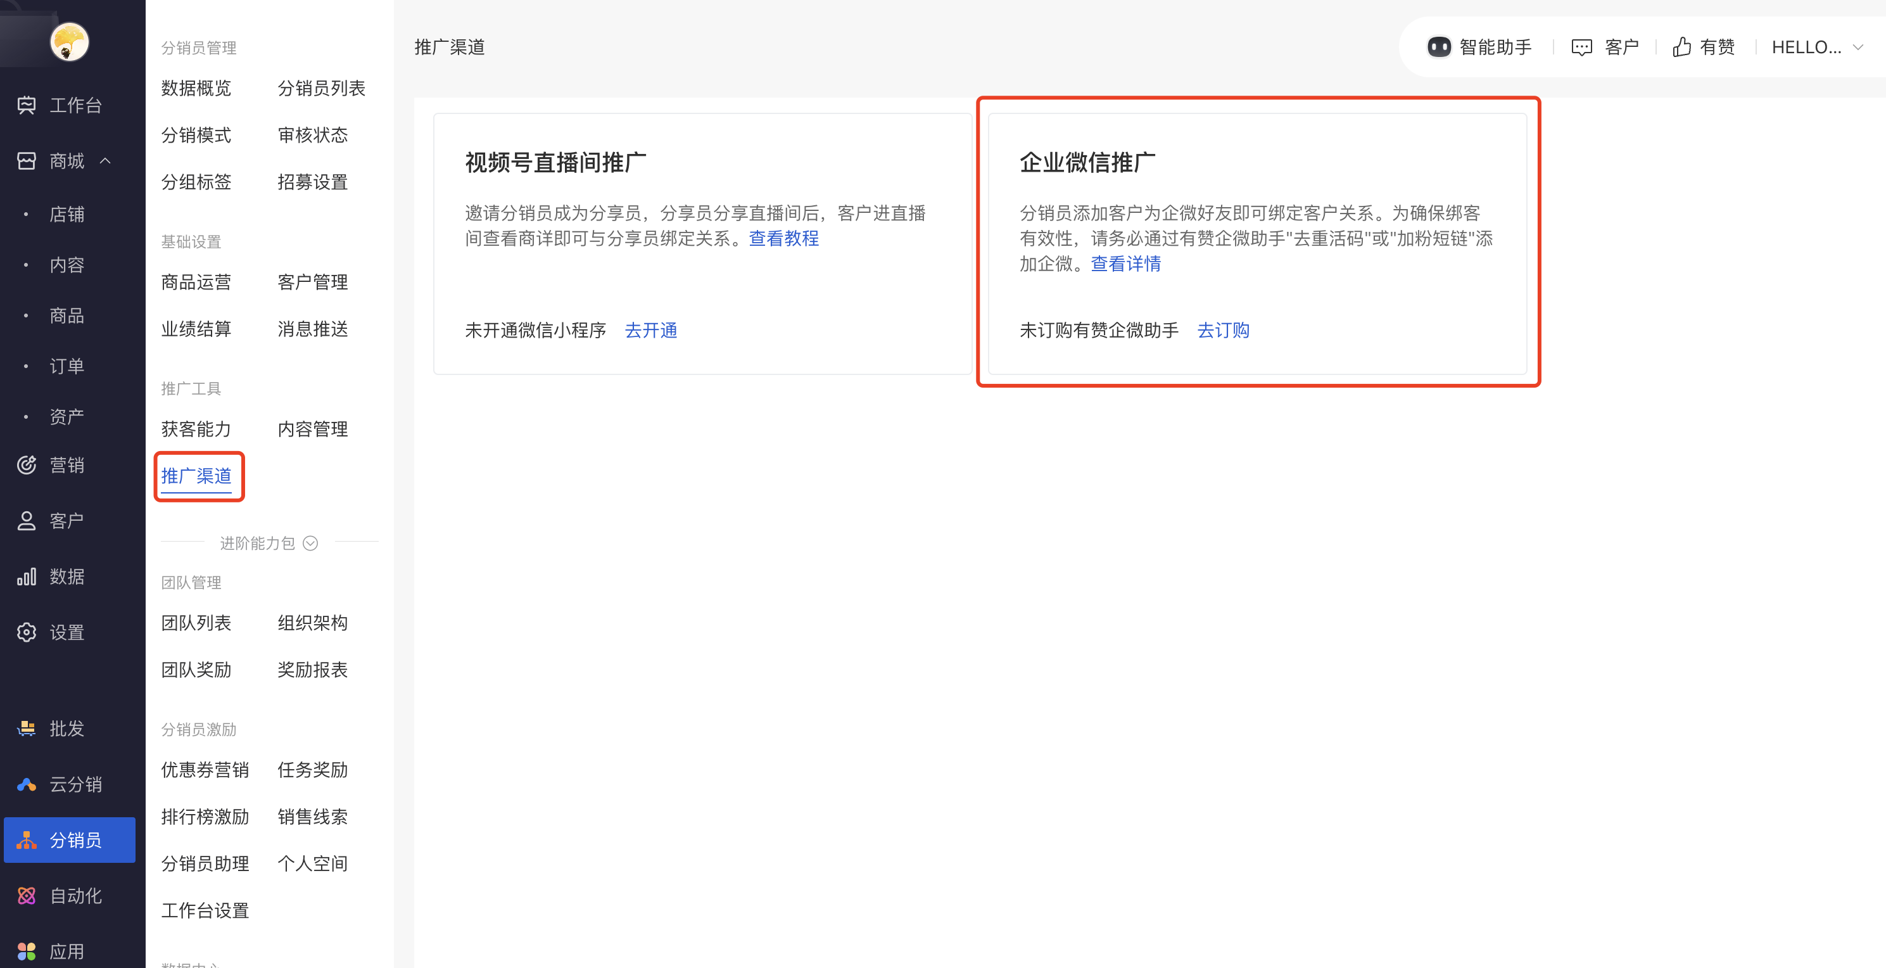Click the 去订购 link
The height and width of the screenshot is (968, 1886).
(1223, 330)
